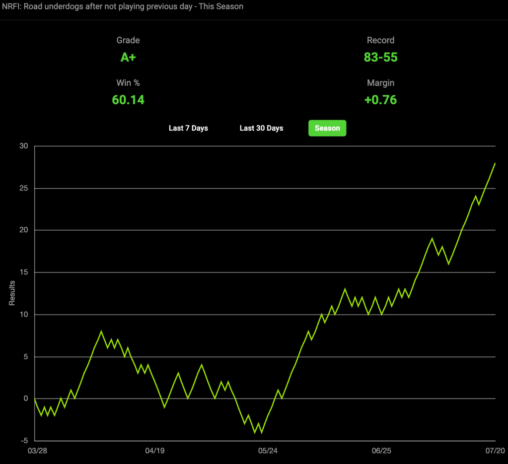This screenshot has width=508, height=464.
Task: Click the 04/19 date label on x-axis
Action: point(155,451)
